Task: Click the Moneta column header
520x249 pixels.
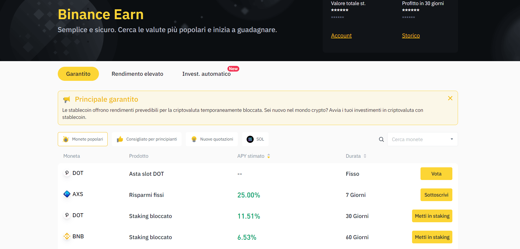Action: point(72,156)
